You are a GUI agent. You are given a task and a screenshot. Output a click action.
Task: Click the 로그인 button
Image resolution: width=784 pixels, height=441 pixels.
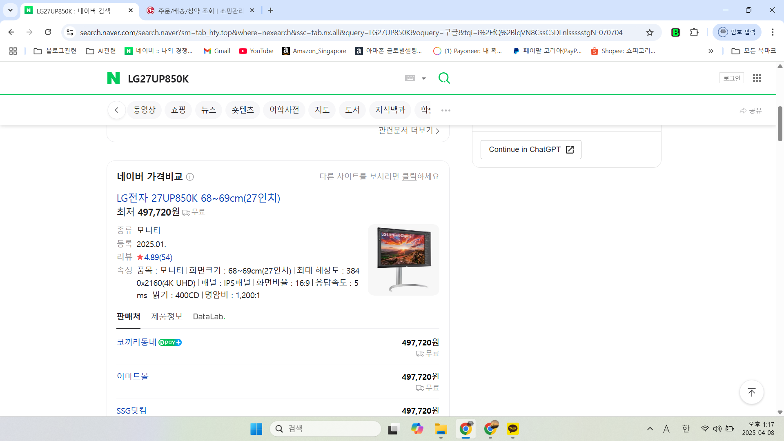click(731, 78)
